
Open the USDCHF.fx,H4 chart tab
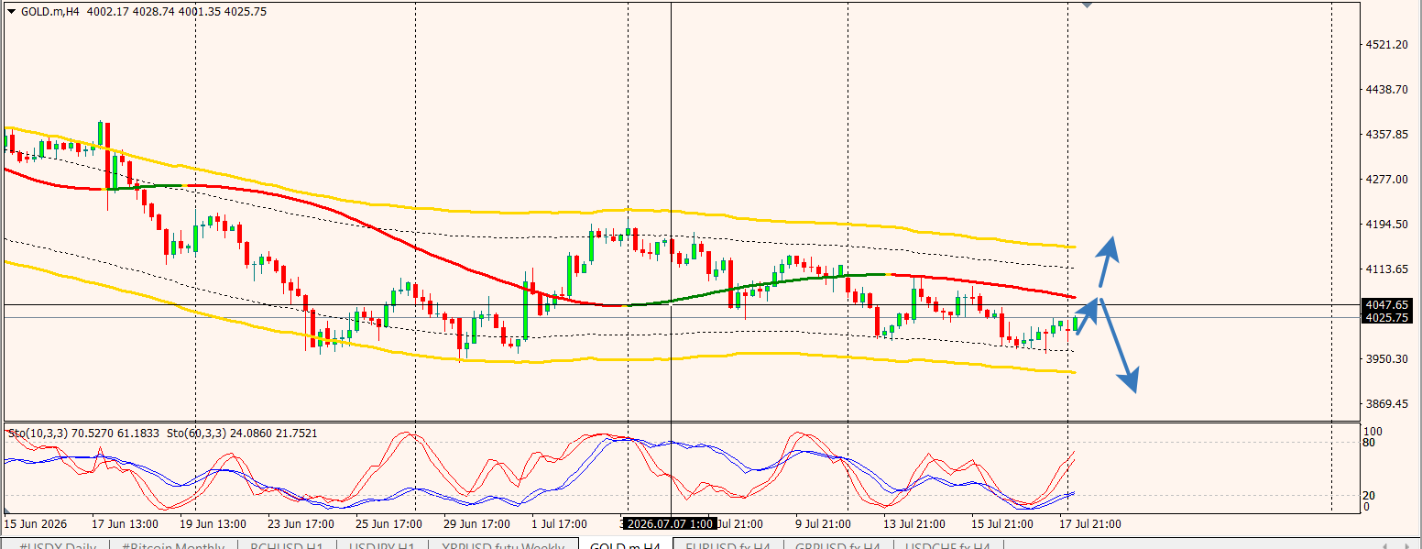[x=948, y=547]
